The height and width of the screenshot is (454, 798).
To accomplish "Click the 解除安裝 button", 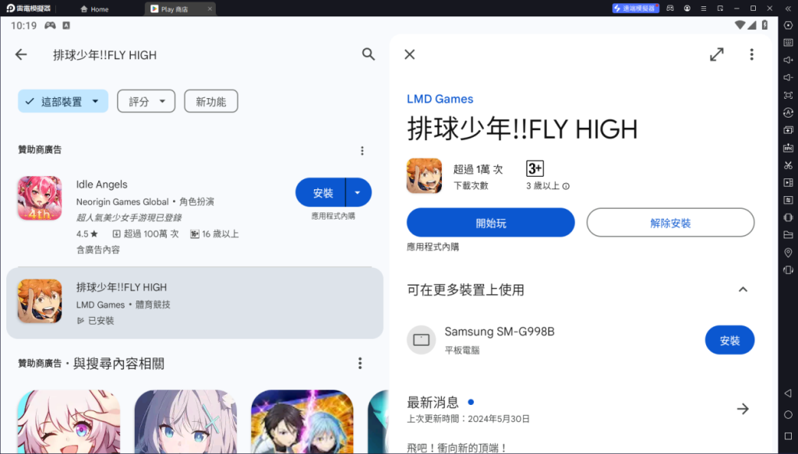I will [670, 223].
